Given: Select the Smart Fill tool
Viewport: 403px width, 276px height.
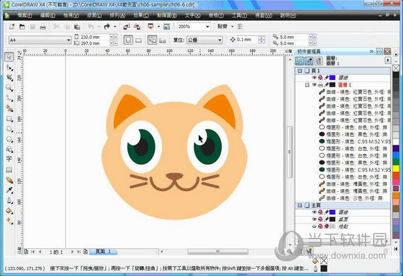Looking at the screenshot, I should 9,108.
